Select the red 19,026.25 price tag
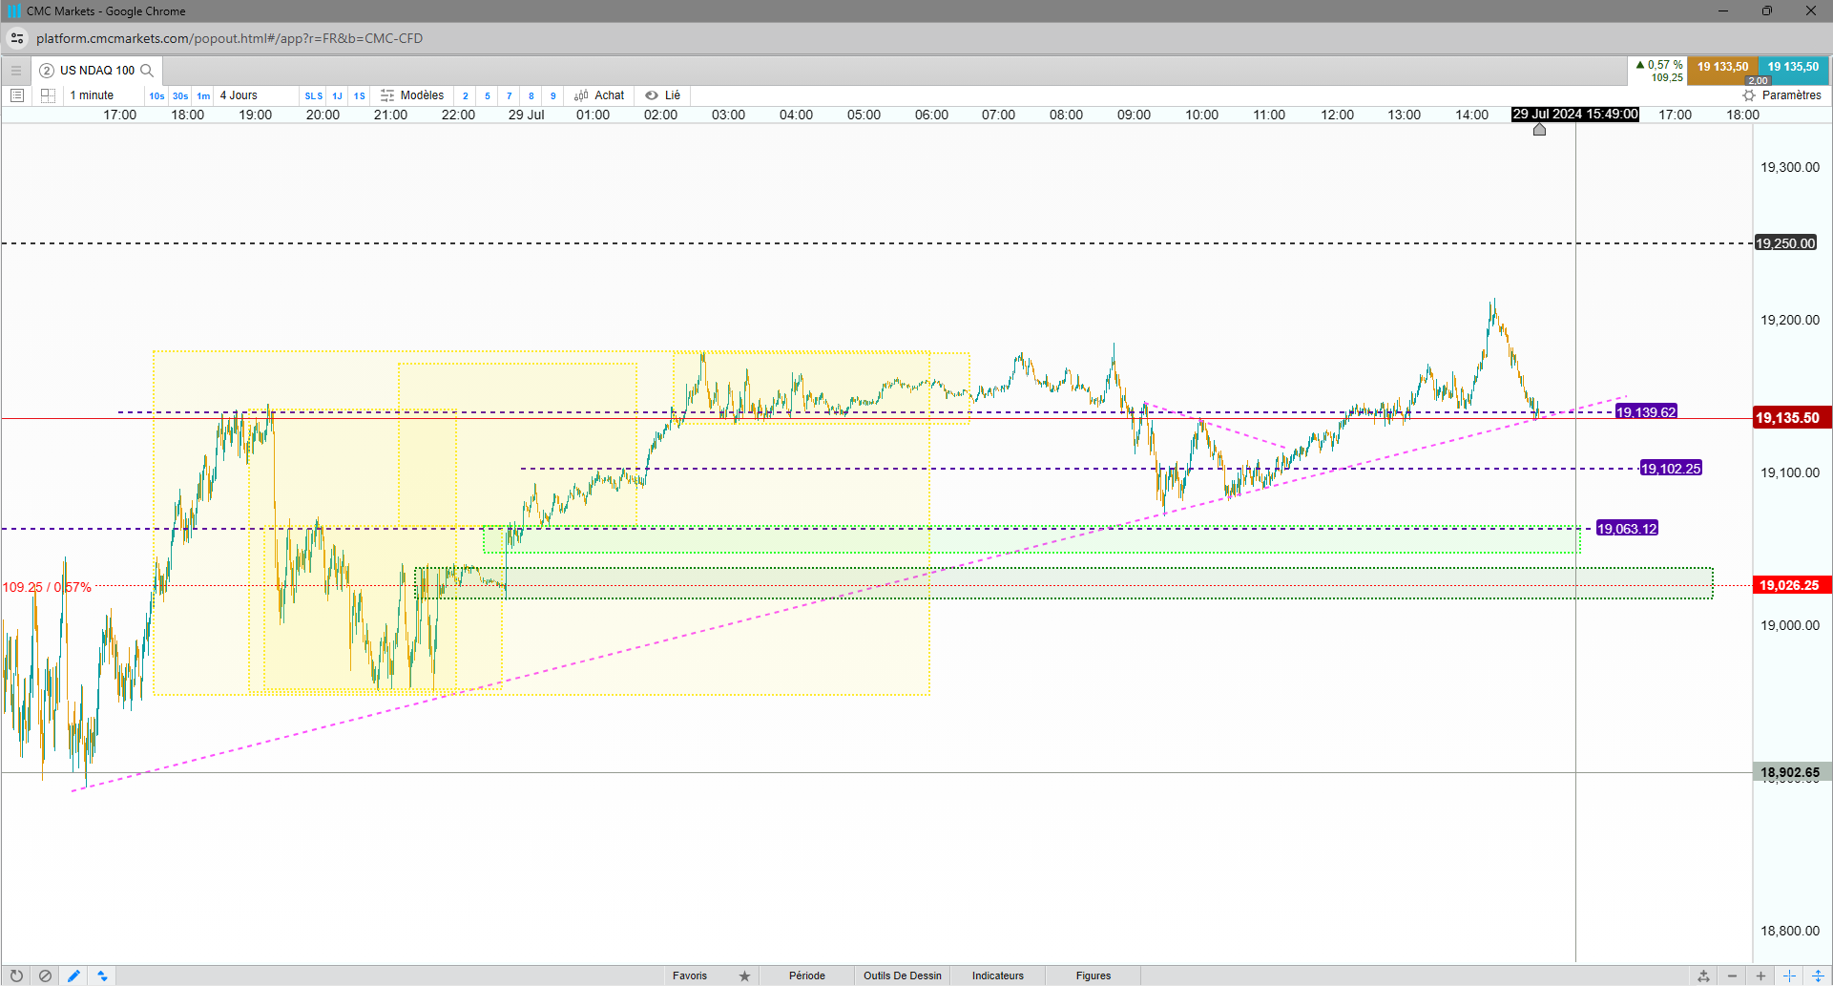This screenshot has width=1833, height=986. click(x=1791, y=585)
